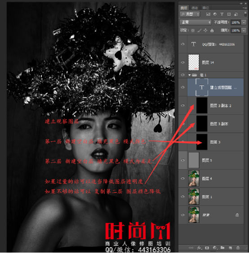Lock image pixels brush icon
Image resolution: width=249 pixels, height=253 pixels.
(199, 31)
